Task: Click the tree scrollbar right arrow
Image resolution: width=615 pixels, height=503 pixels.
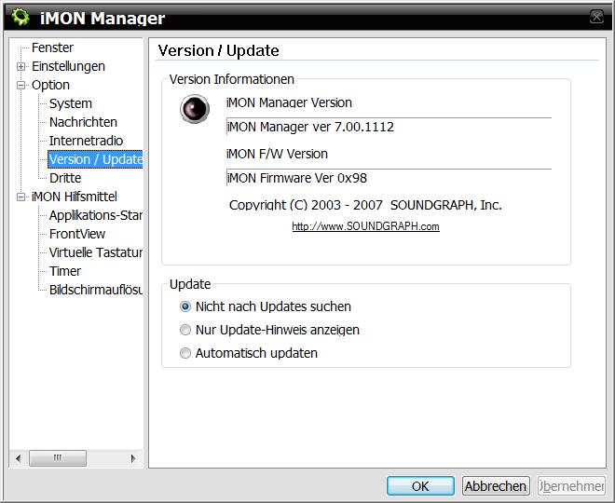Action: coord(133,458)
